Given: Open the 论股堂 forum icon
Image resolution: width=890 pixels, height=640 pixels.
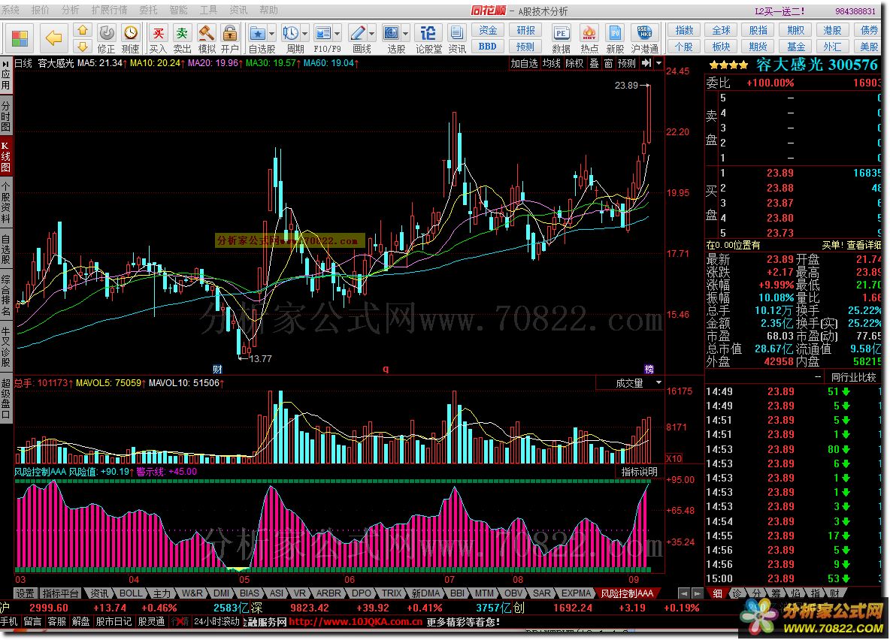Looking at the screenshot, I should [428, 33].
